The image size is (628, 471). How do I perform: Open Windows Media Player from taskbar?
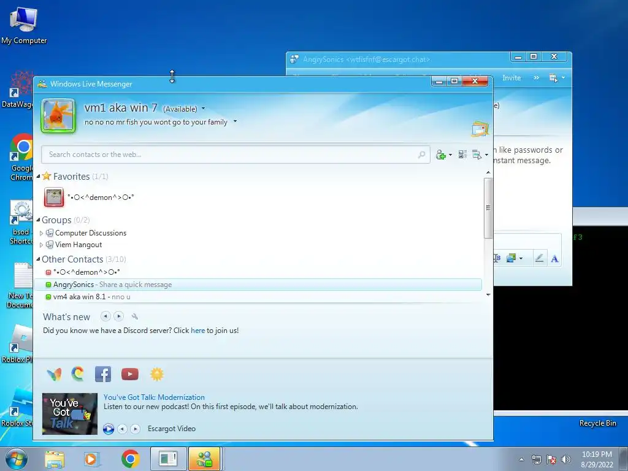[91, 459]
